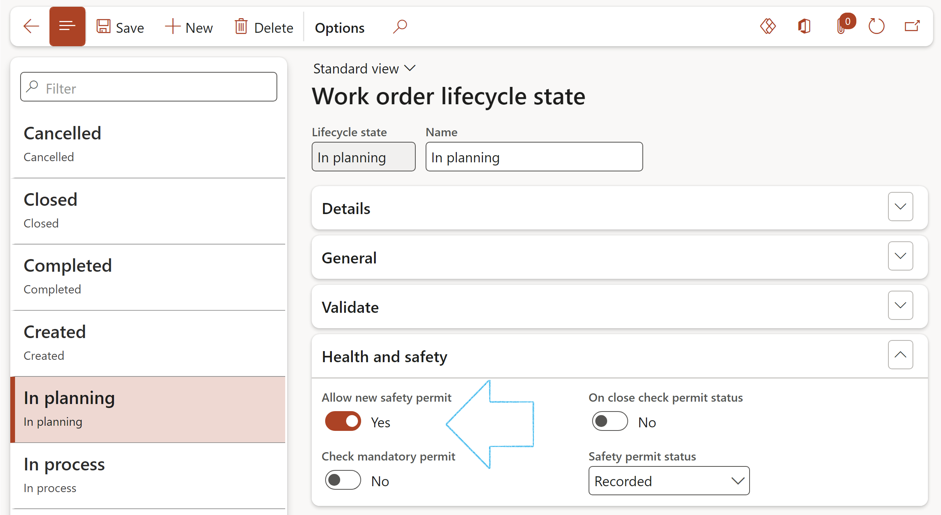
Task: Expand the Details section chevron
Action: [x=900, y=207]
